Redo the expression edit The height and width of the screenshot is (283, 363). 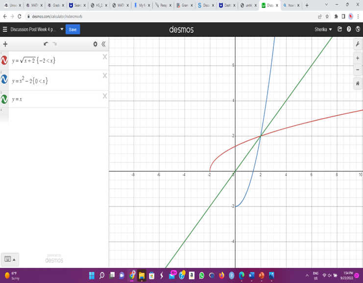55,44
